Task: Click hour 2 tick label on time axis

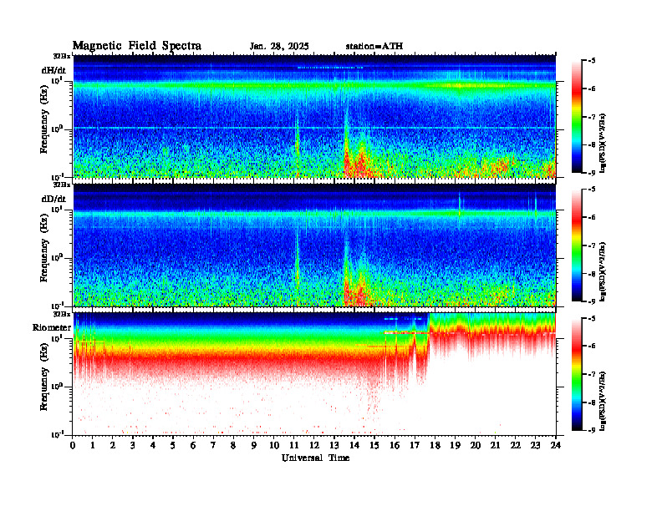Action: pos(113,446)
